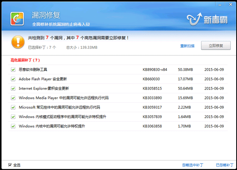Click the 已选择补丁：7 个 text

point(42,48)
